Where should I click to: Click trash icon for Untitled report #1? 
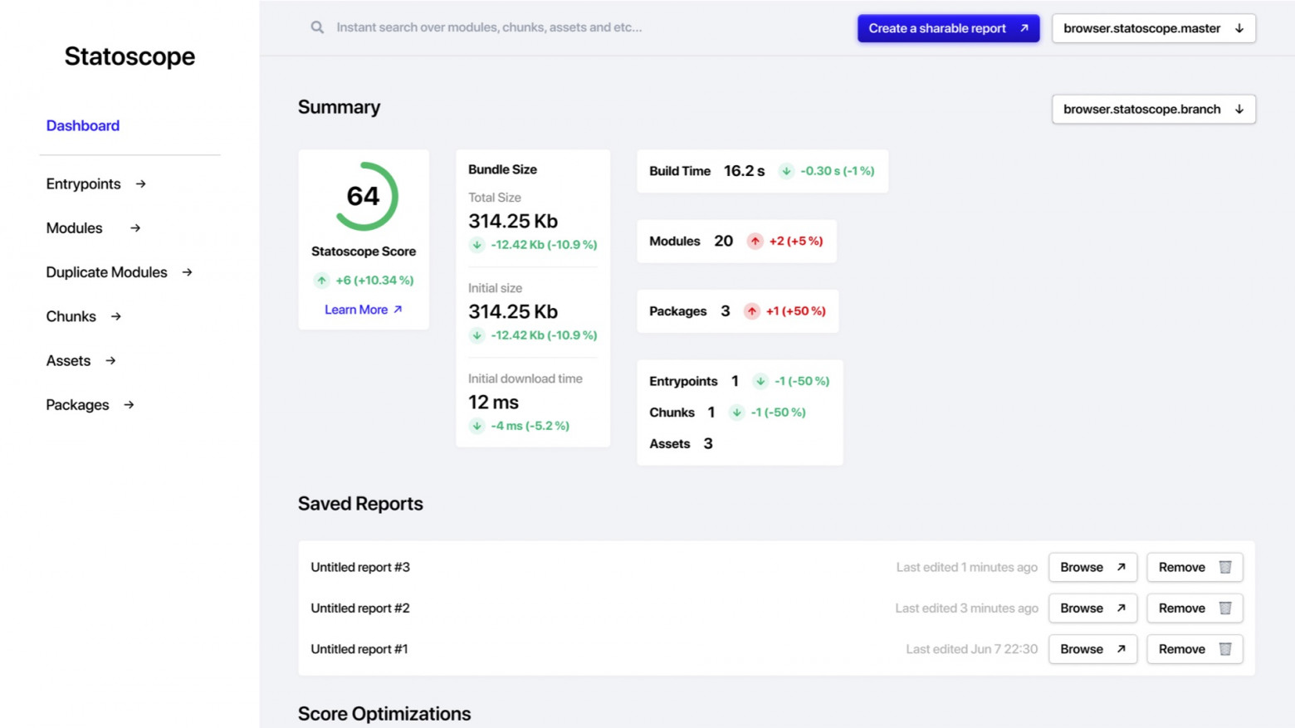click(x=1224, y=649)
